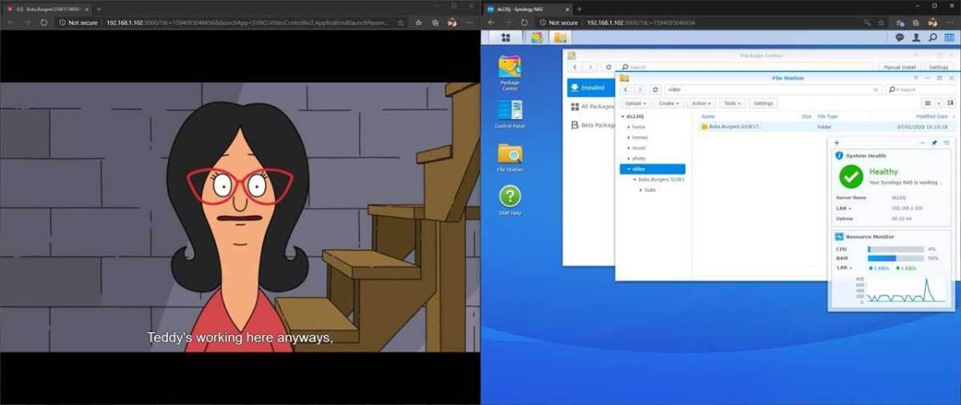Switch to the Bobs.Burgers browser tab
961x405 pixels.
tap(48, 8)
